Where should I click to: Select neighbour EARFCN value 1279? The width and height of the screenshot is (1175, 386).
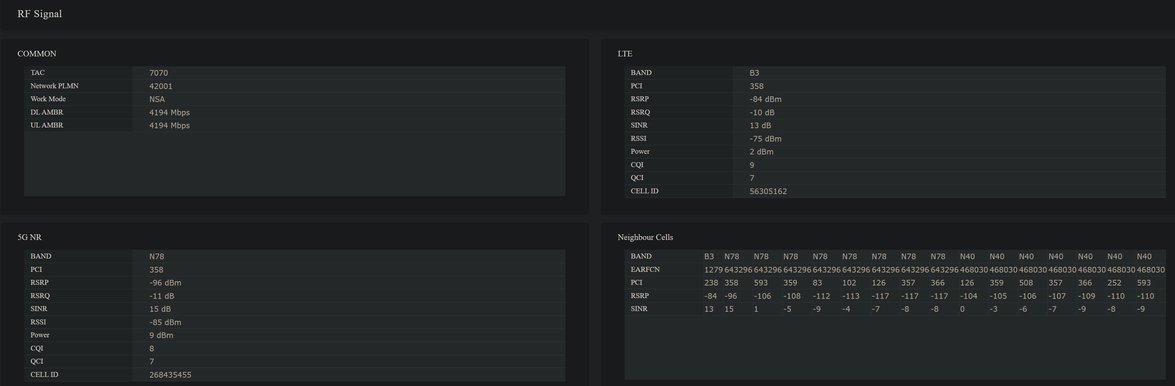click(x=713, y=270)
